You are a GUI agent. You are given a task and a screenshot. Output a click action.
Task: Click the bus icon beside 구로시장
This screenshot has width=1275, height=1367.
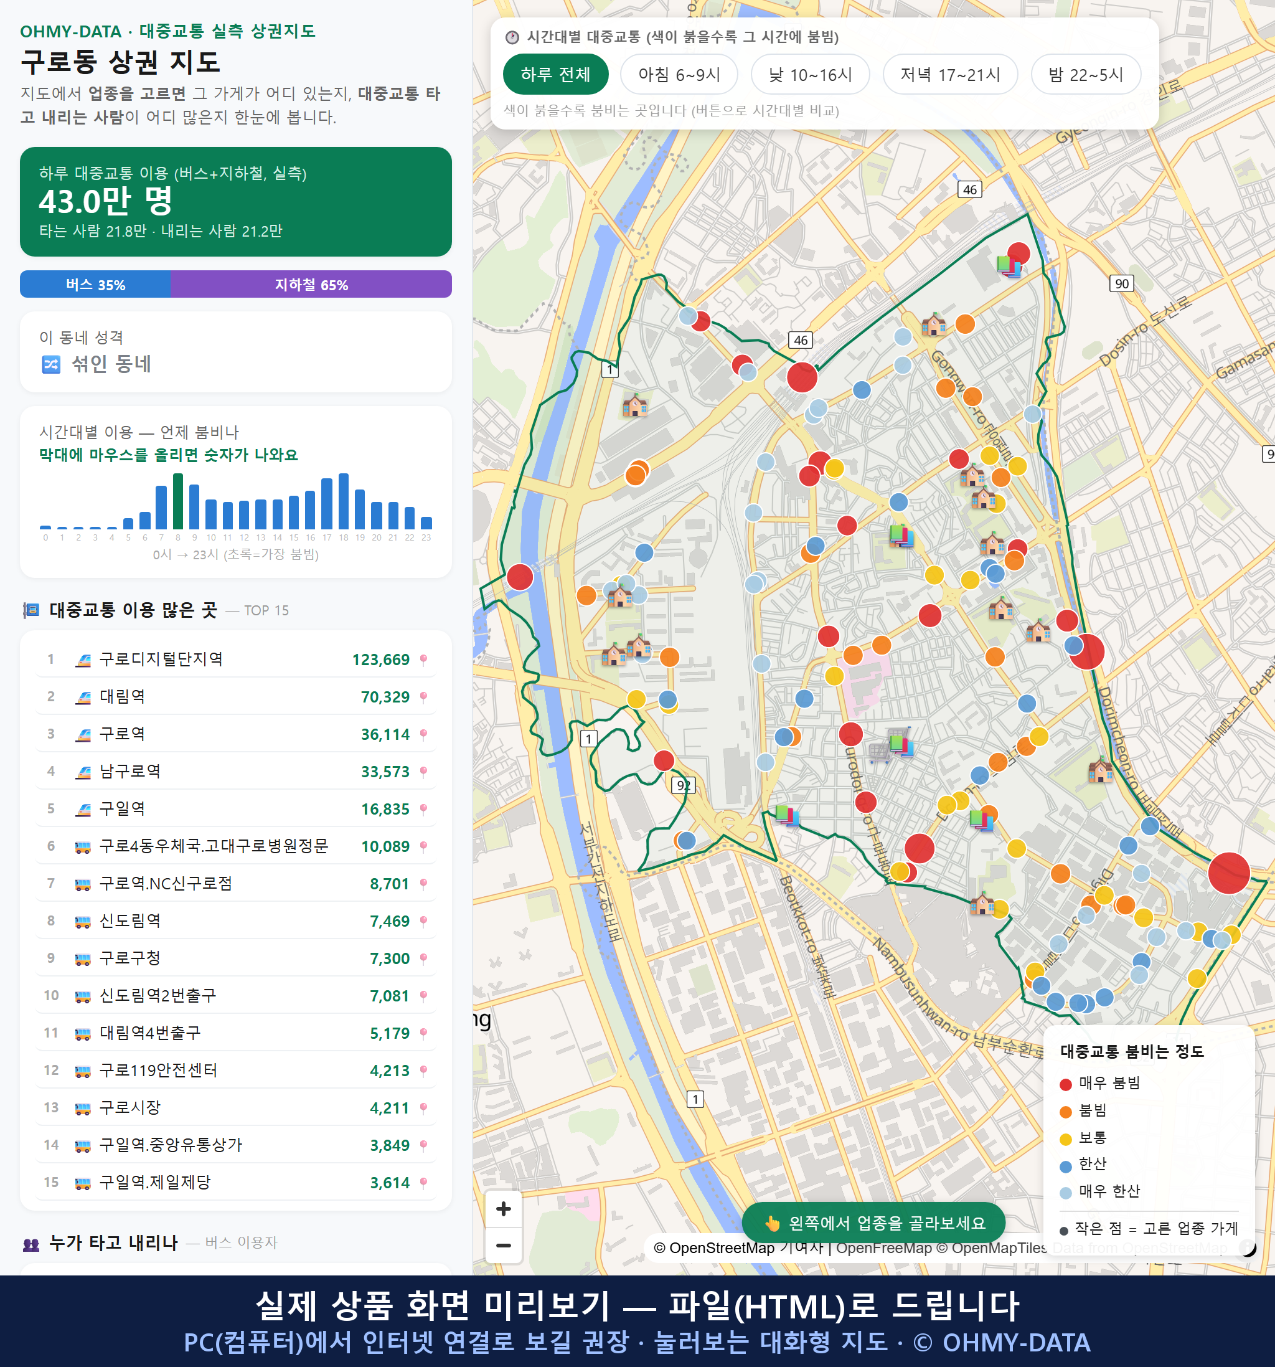click(x=82, y=1109)
